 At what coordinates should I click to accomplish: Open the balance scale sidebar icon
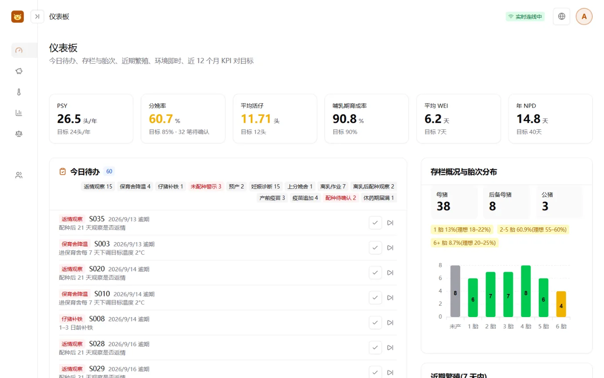pos(19,134)
